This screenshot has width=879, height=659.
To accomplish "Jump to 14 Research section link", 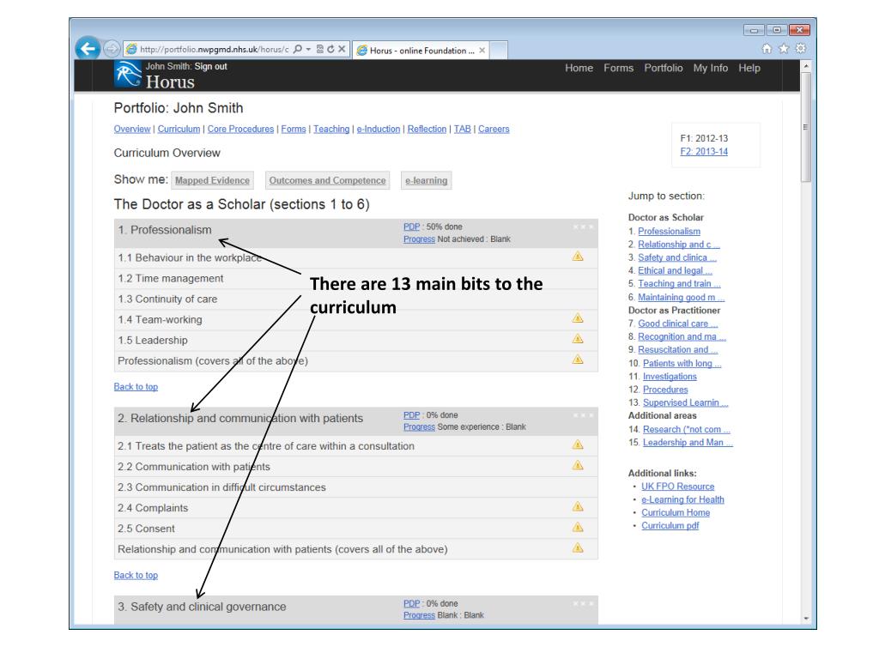I will pyautogui.click(x=687, y=429).
